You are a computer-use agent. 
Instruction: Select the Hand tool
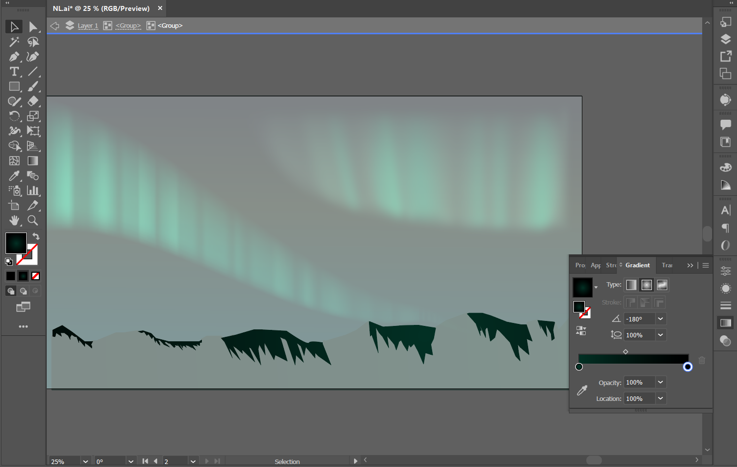[x=14, y=221]
